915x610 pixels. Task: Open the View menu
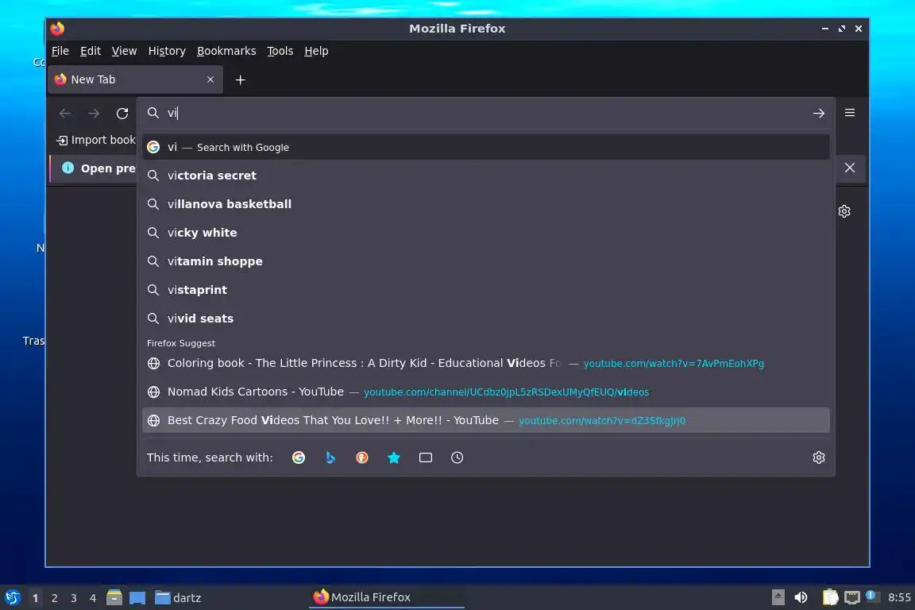tap(124, 51)
